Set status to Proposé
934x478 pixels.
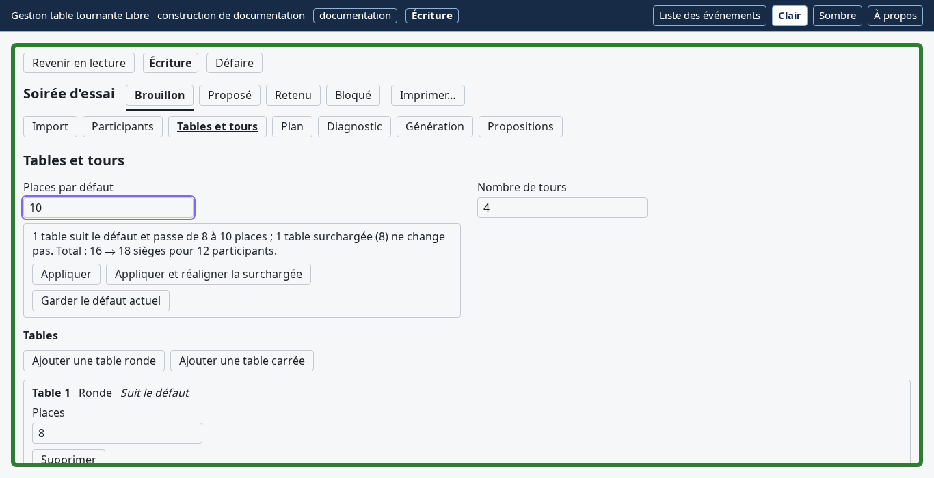230,95
